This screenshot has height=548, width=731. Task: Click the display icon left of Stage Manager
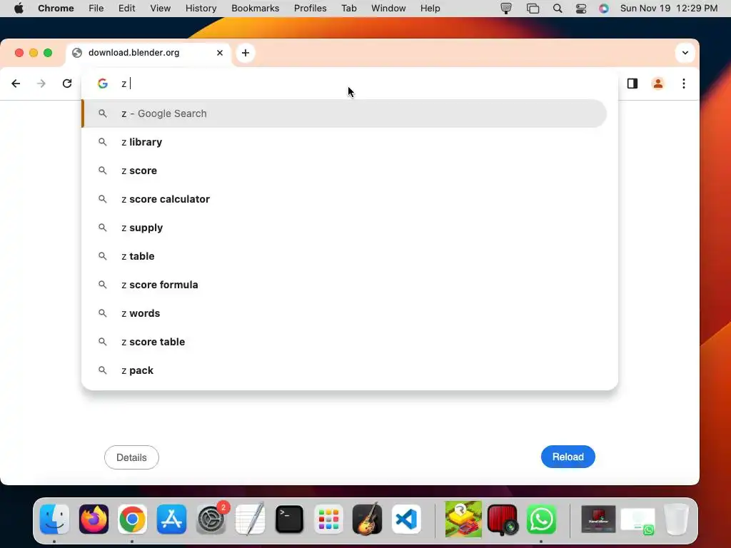pos(506,9)
